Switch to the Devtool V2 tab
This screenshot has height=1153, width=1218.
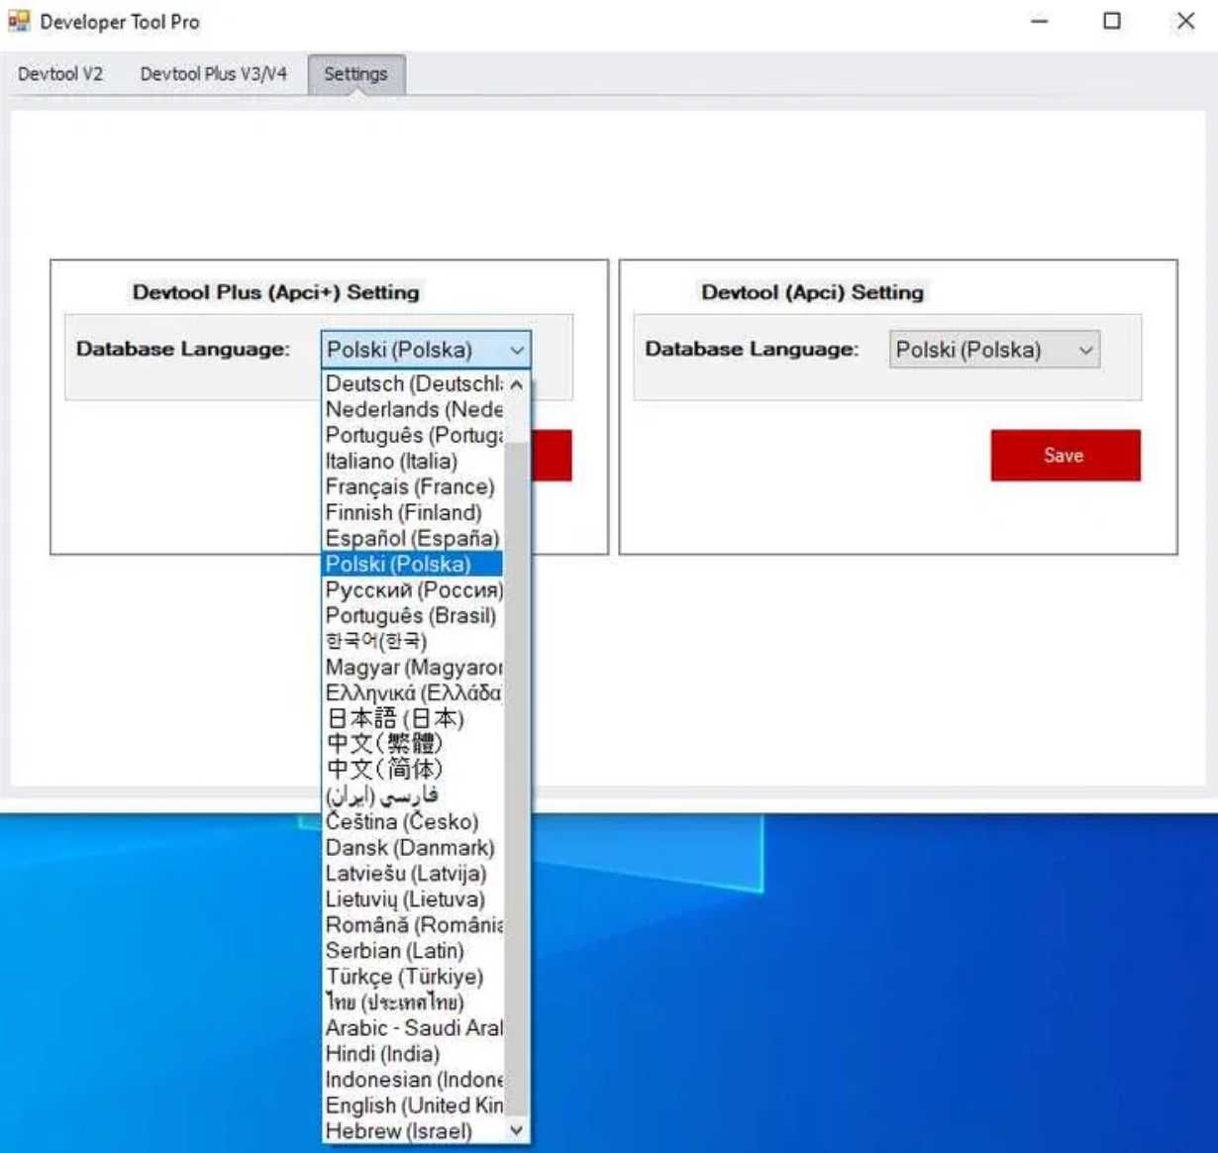[60, 74]
